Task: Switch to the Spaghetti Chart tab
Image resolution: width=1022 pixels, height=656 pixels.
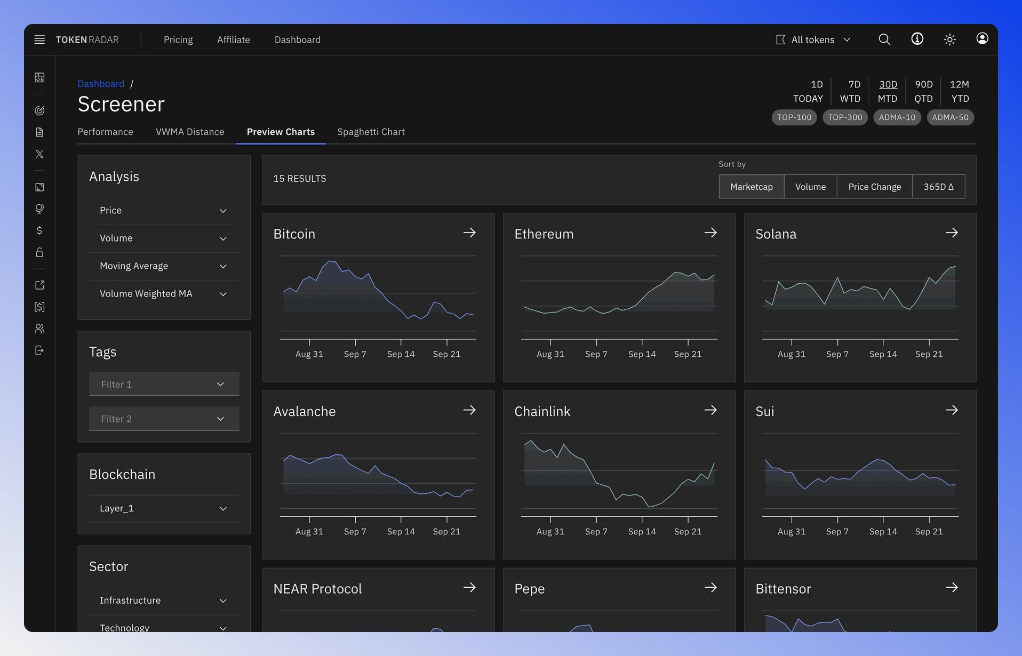Action: tap(371, 132)
